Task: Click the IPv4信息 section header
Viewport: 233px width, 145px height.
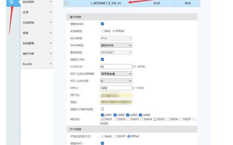Action: (132, 129)
